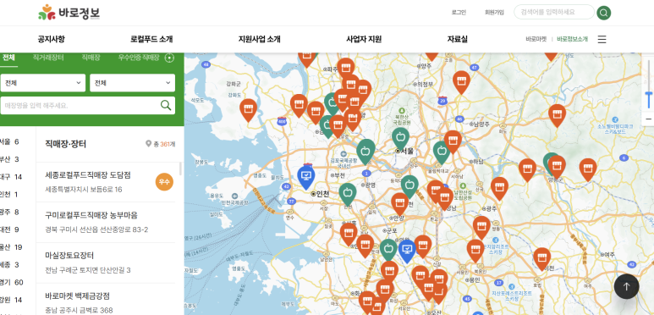
Task: Select region 대구 14
Action: 11,177
